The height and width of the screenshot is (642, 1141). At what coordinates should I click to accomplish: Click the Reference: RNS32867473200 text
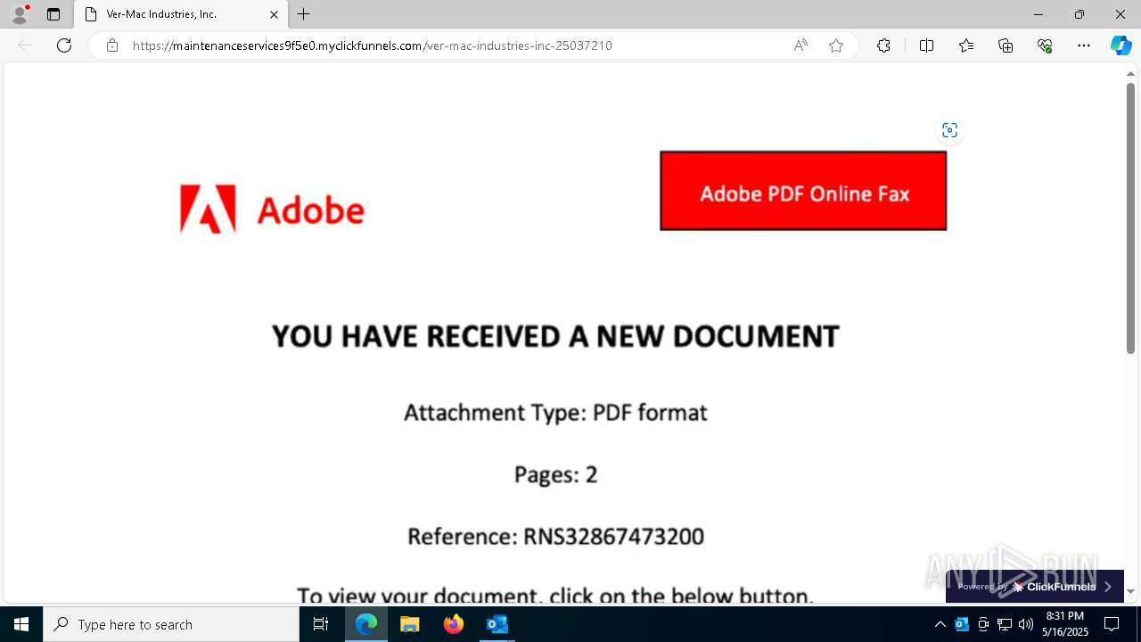point(555,536)
